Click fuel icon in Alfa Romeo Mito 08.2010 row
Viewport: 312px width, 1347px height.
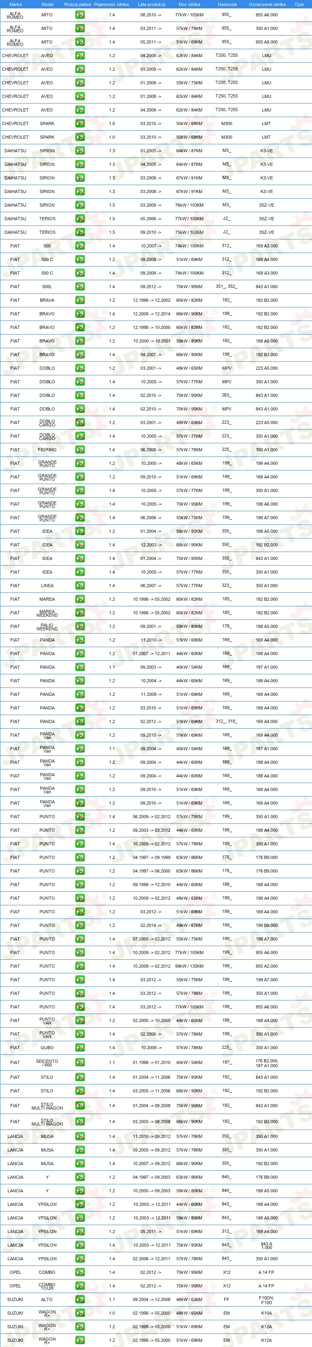click(80, 15)
